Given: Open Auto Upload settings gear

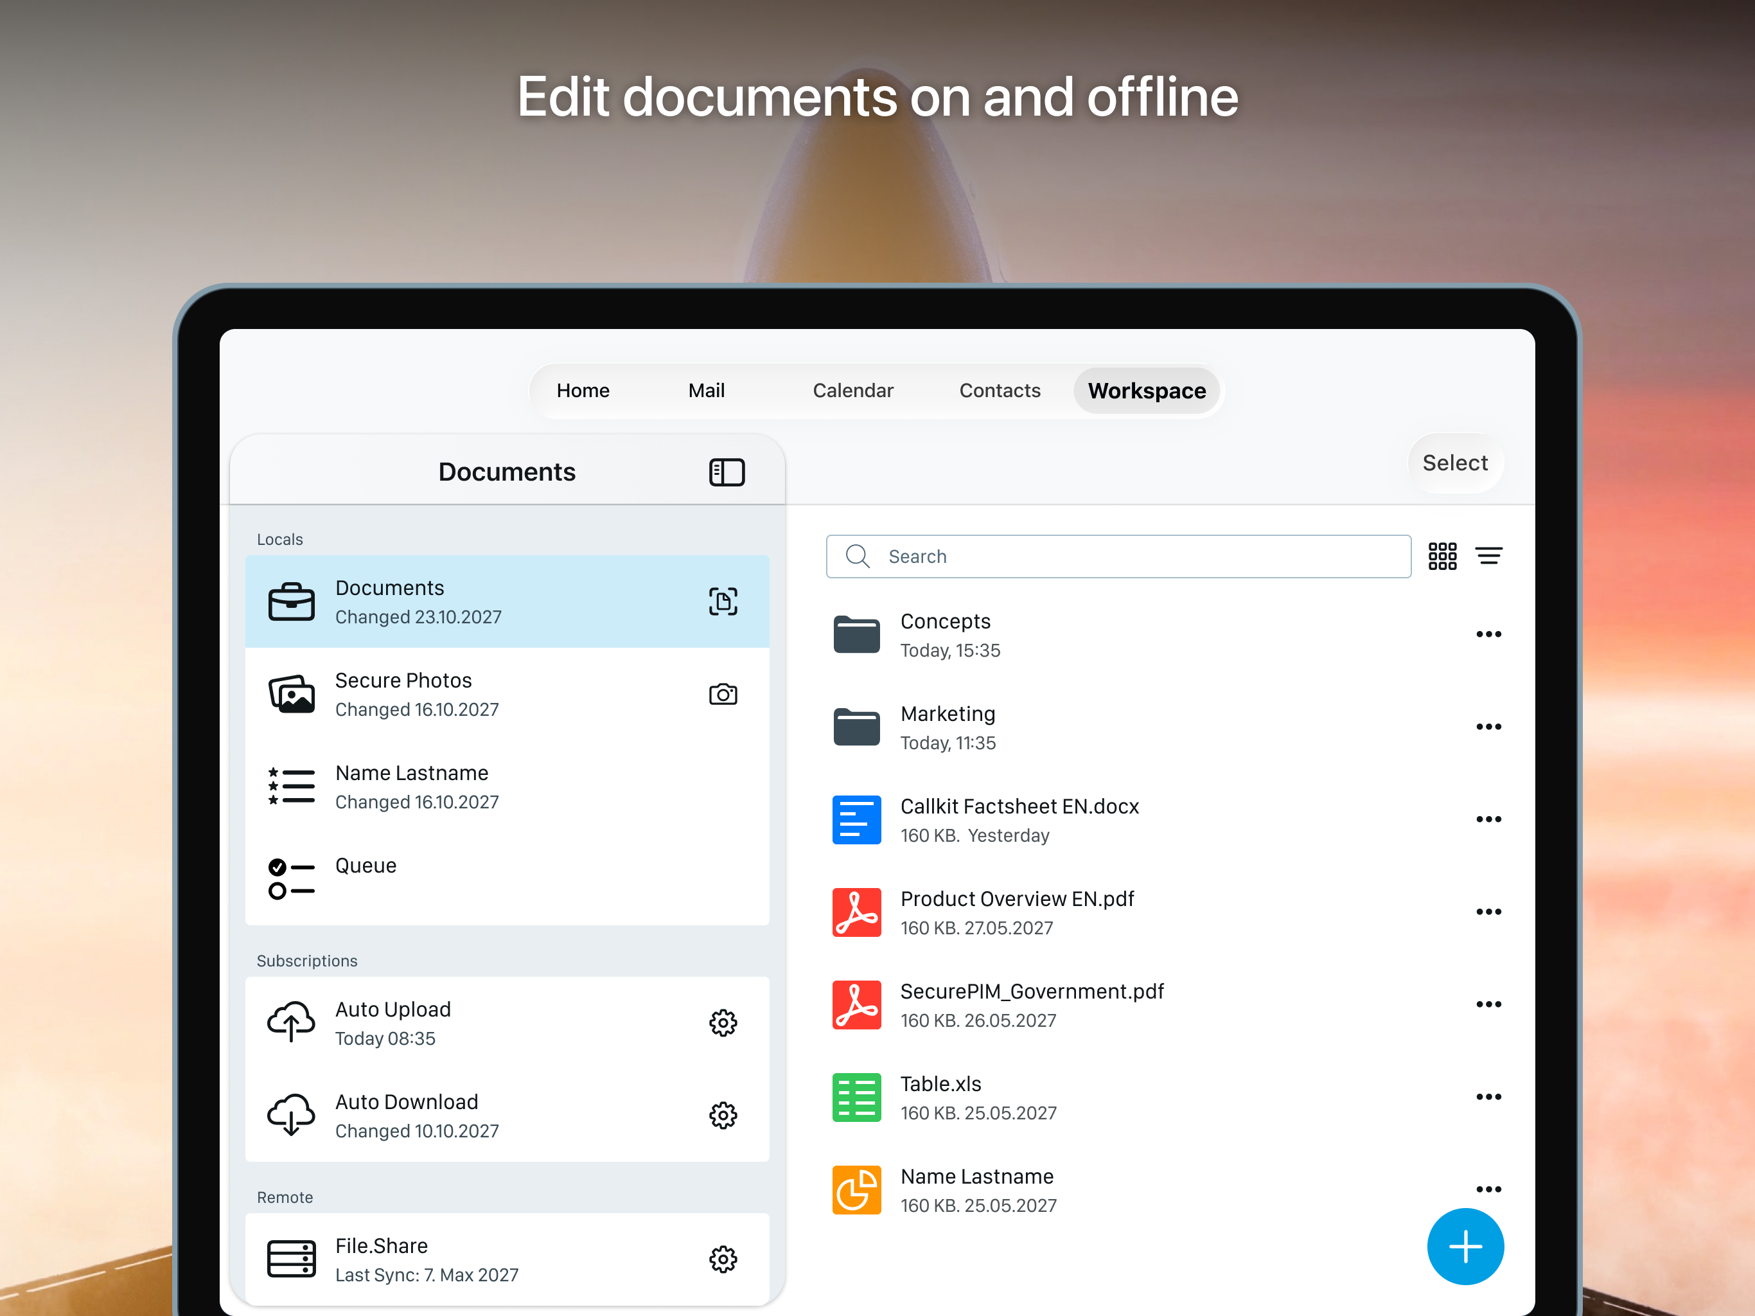Looking at the screenshot, I should pos(723,1023).
